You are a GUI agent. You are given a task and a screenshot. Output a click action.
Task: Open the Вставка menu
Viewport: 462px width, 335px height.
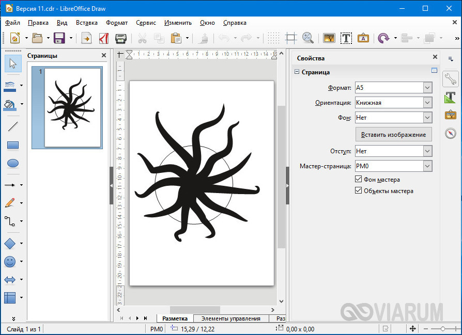click(x=86, y=23)
